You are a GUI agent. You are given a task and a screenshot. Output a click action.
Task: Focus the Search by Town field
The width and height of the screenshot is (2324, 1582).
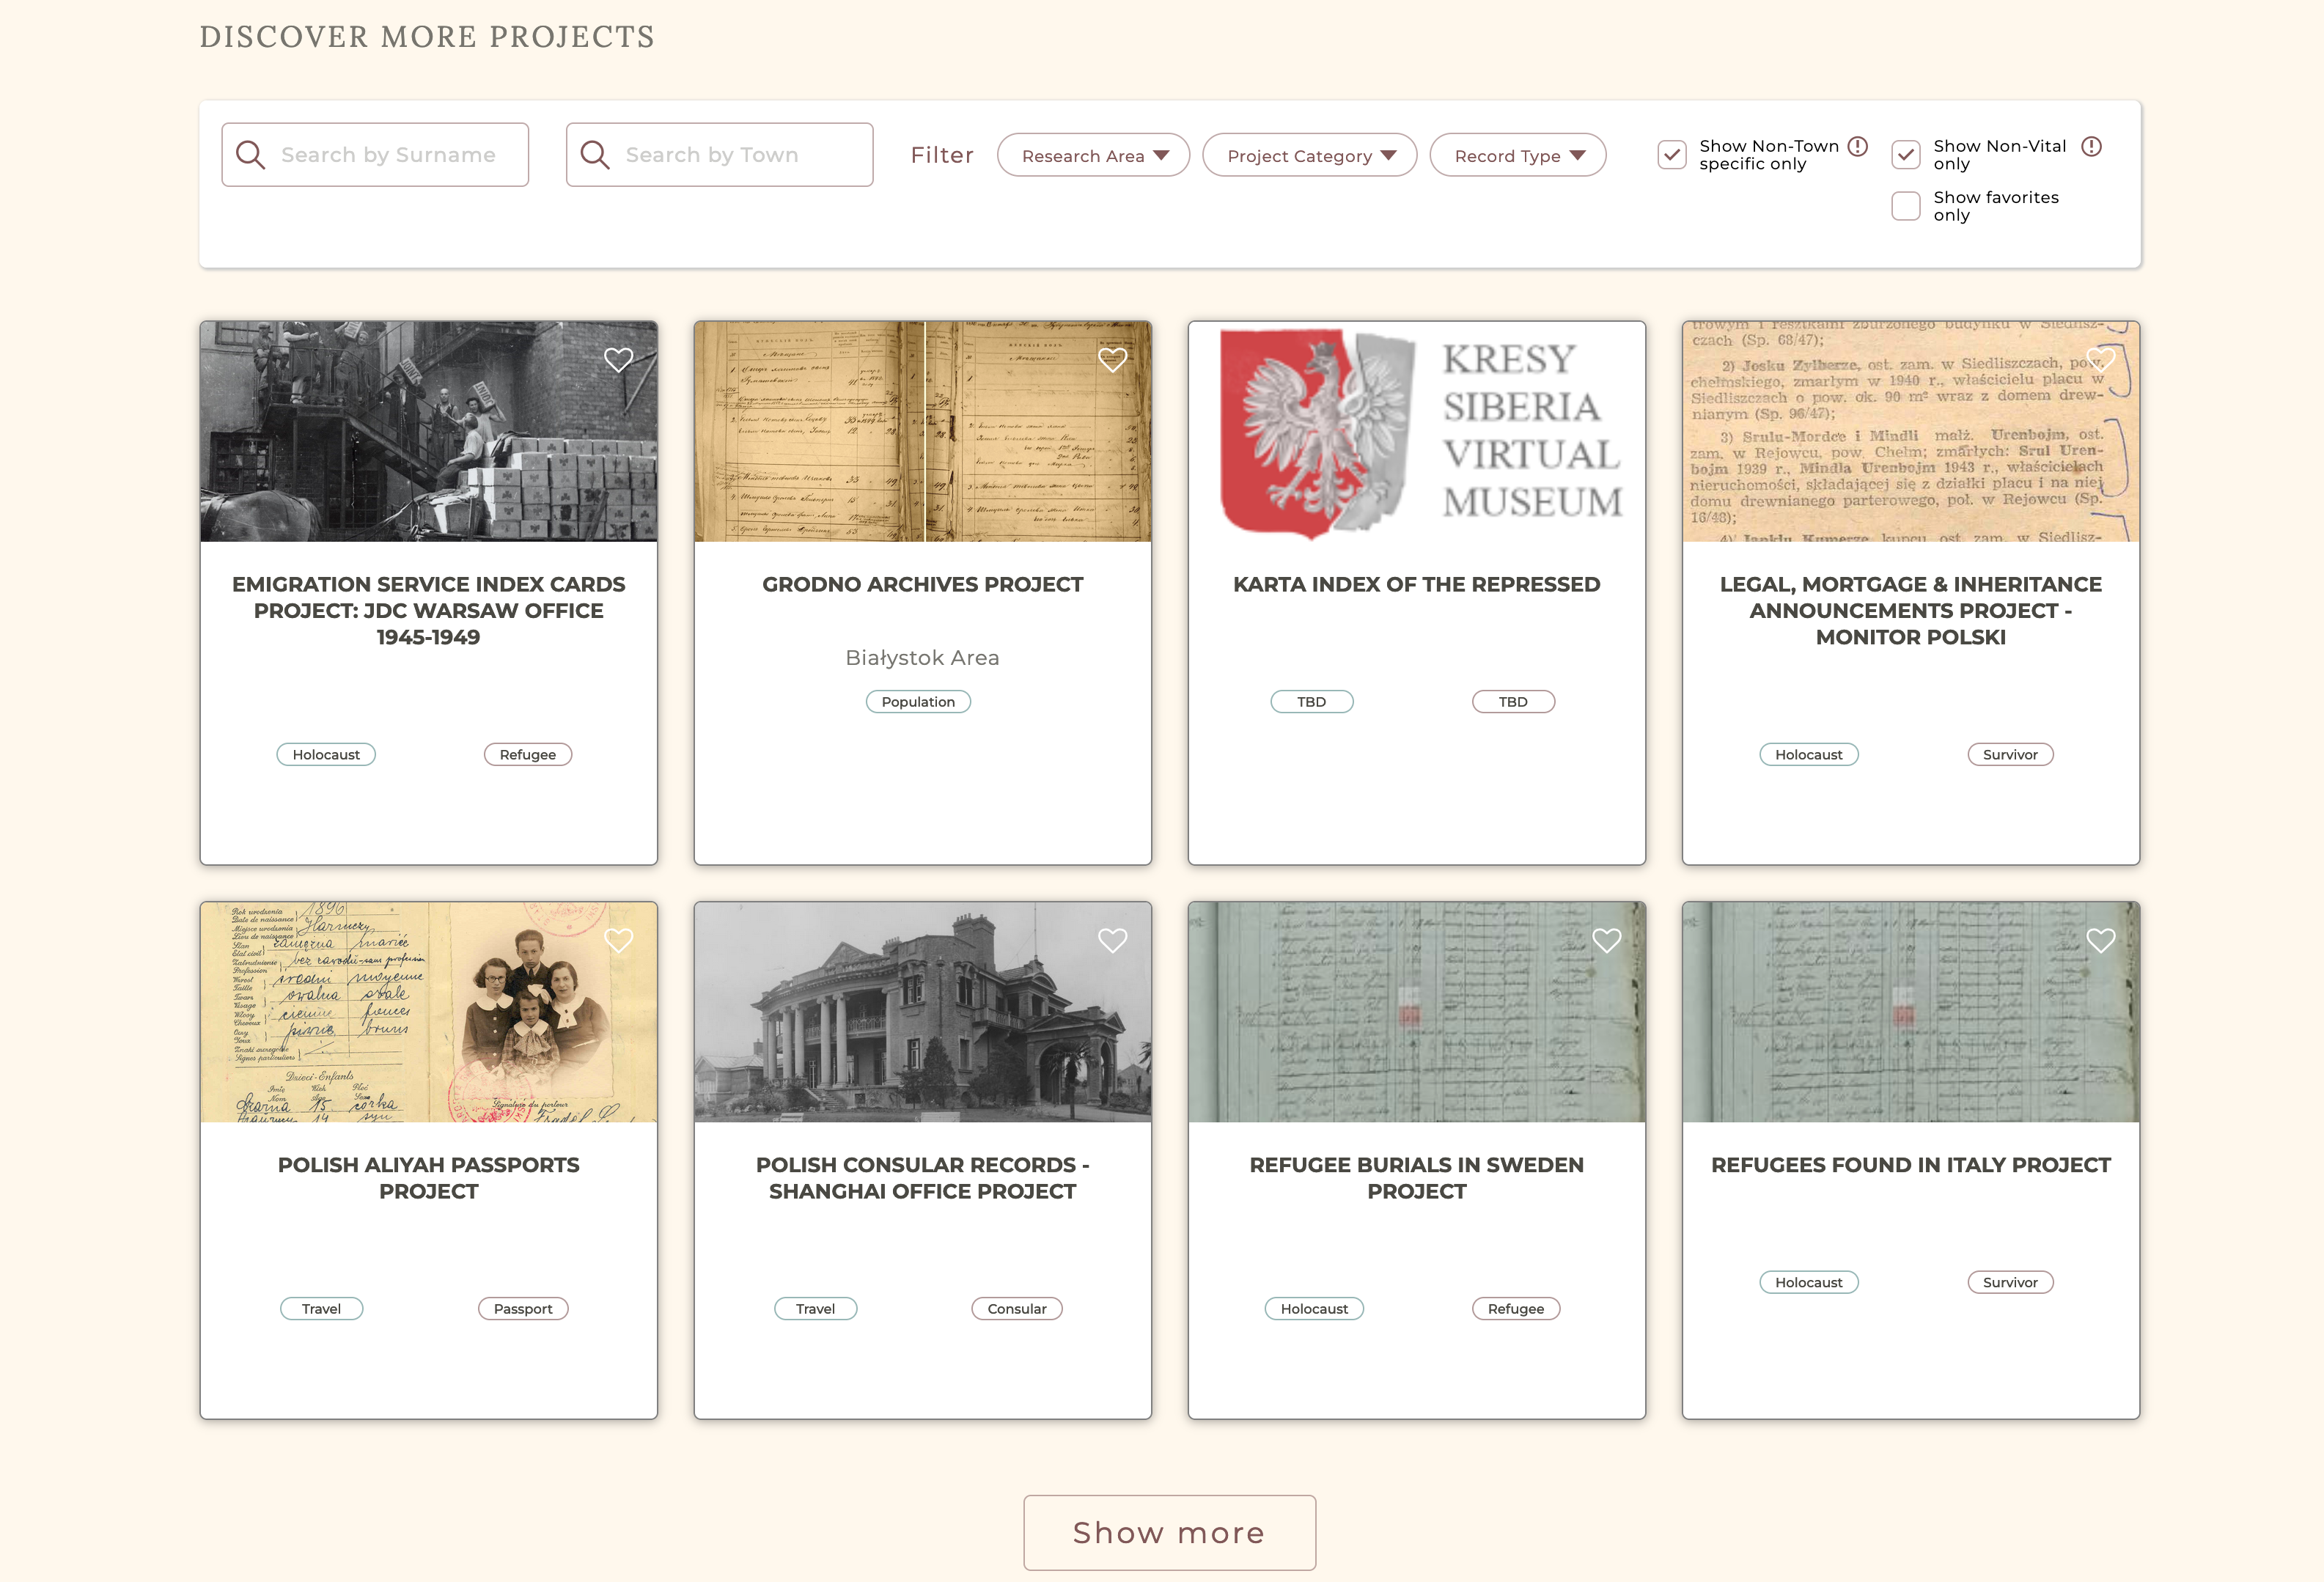pos(719,155)
